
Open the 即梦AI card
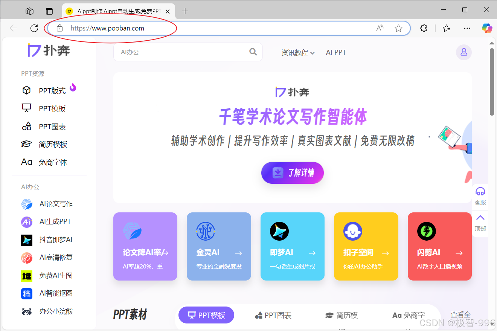(x=293, y=246)
